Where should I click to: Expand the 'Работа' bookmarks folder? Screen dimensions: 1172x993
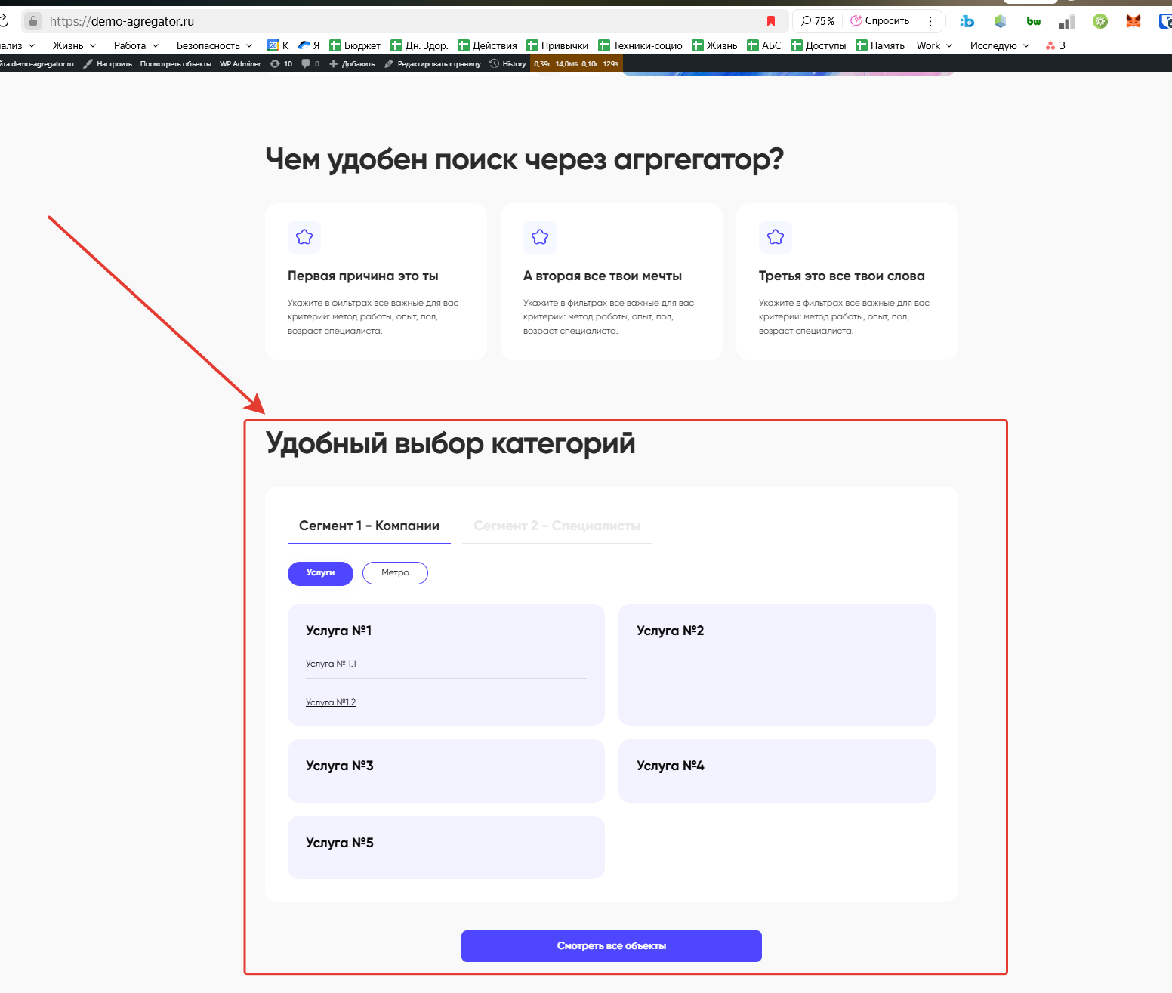(x=136, y=45)
